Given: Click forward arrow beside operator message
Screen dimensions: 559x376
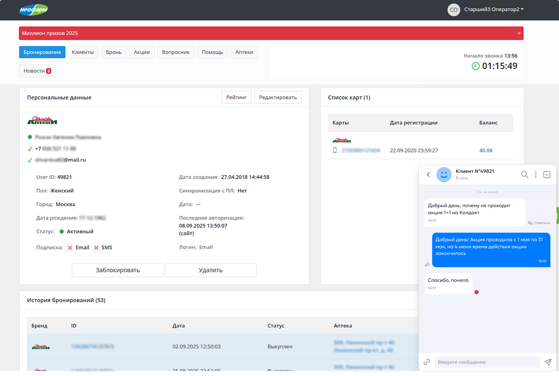Looking at the screenshot, I should pos(427,264).
